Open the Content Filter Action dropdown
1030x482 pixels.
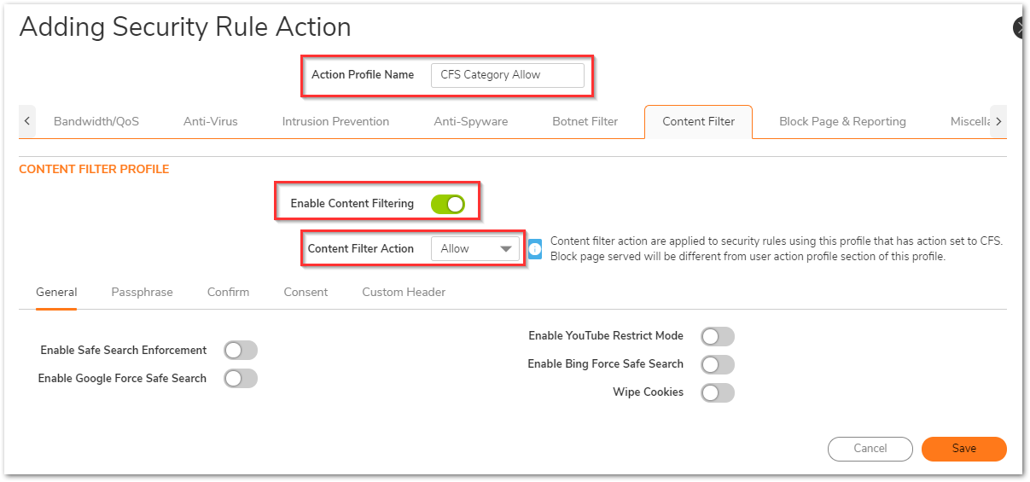pos(475,249)
